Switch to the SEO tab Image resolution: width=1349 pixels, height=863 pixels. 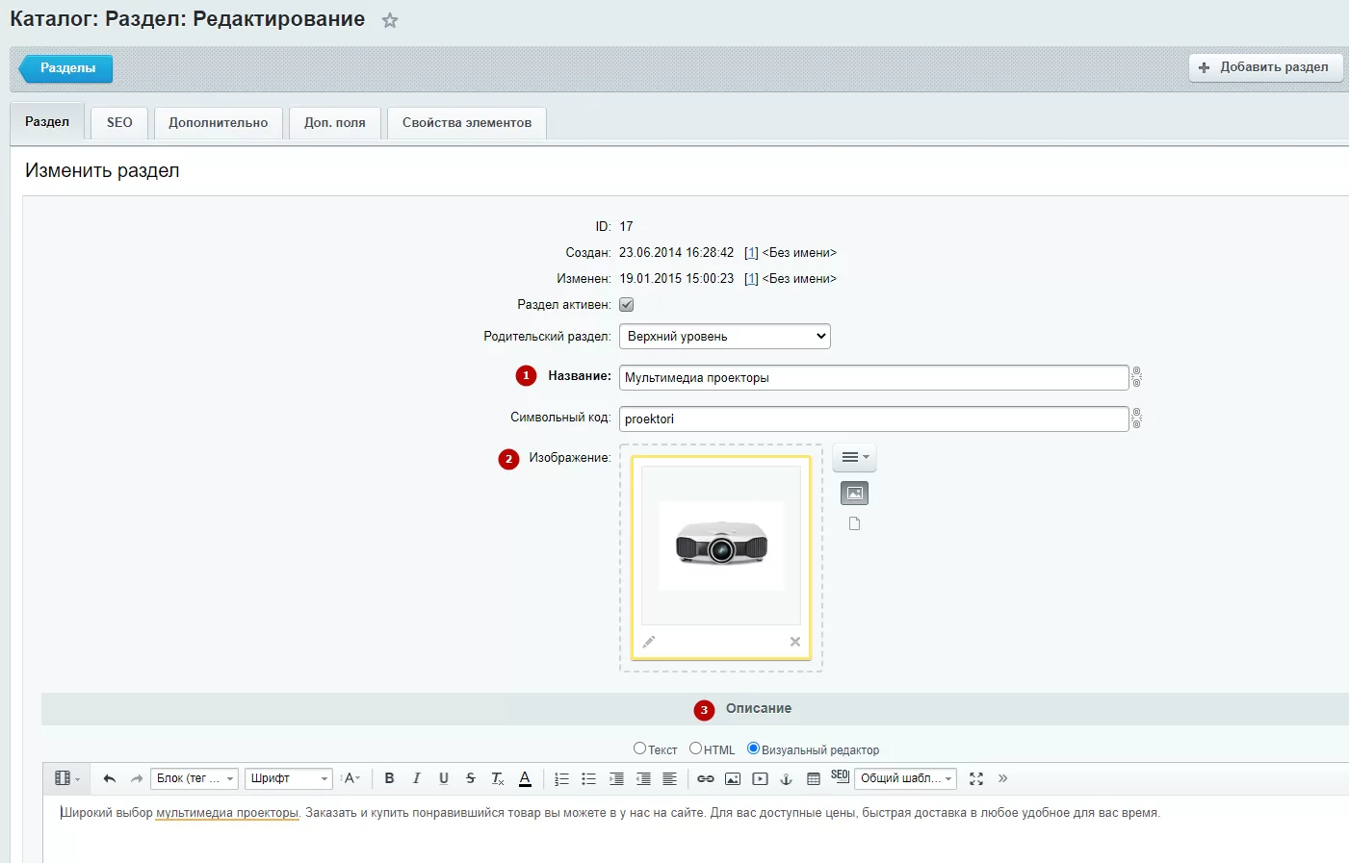pyautogui.click(x=119, y=122)
